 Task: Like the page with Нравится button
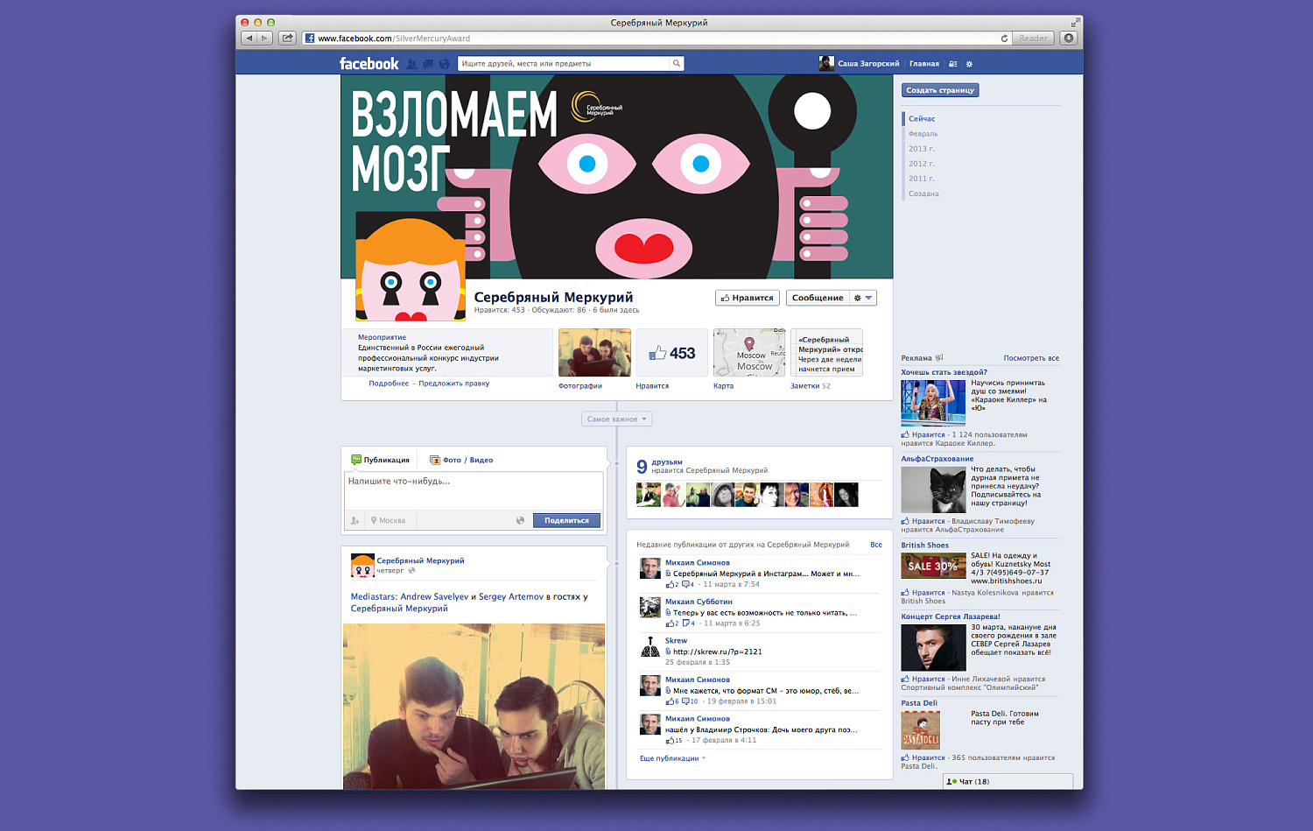748,298
